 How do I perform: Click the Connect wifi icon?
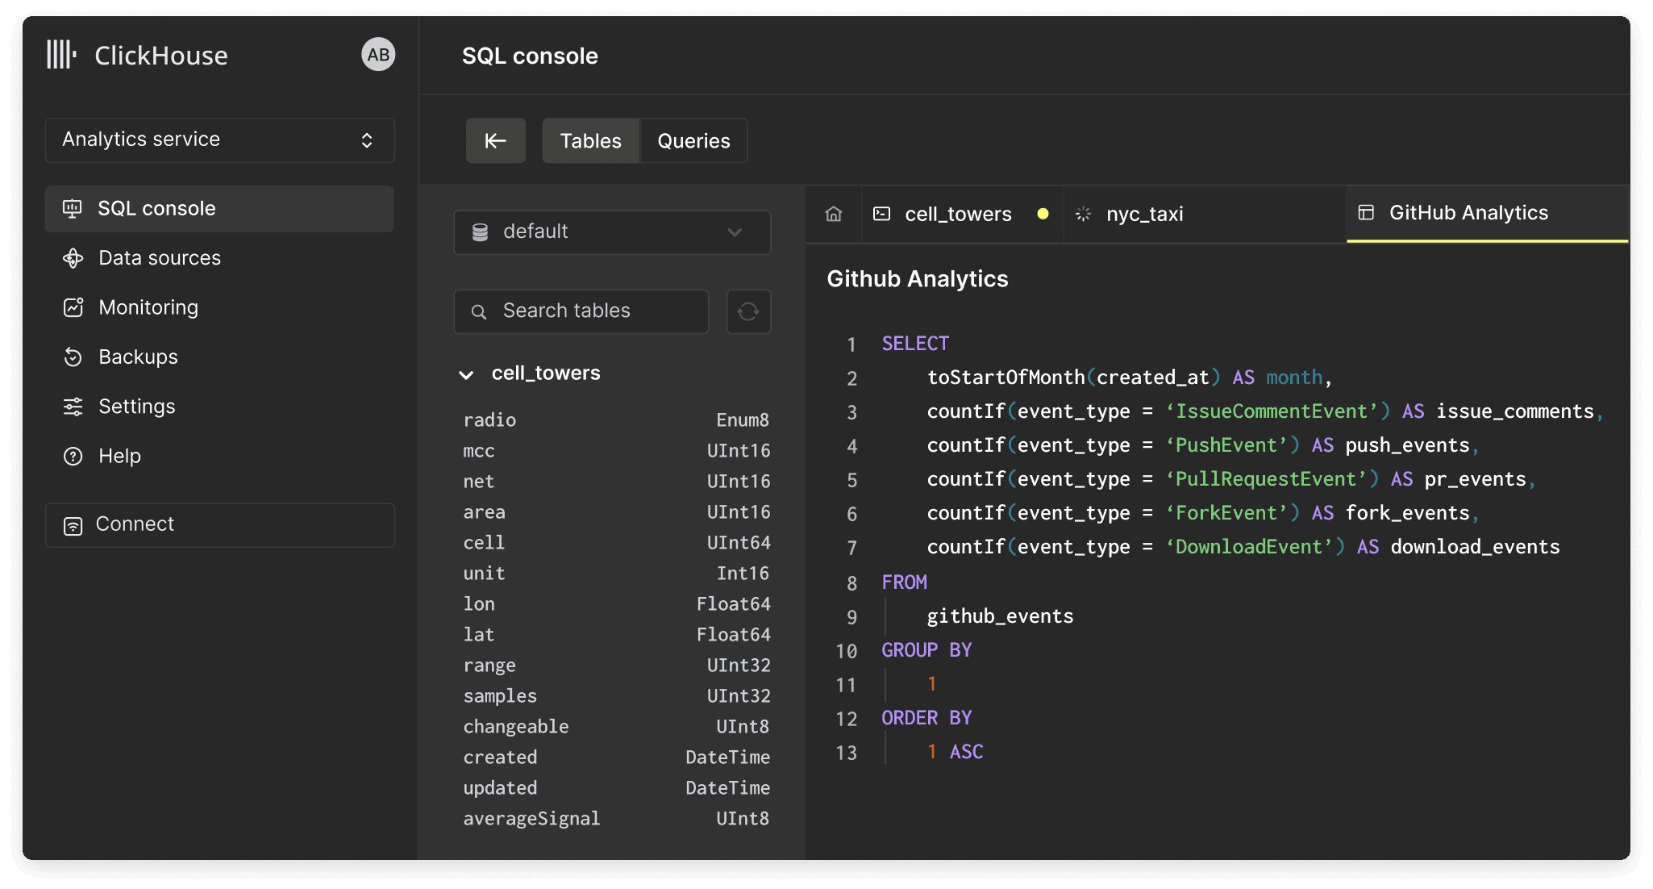73,526
